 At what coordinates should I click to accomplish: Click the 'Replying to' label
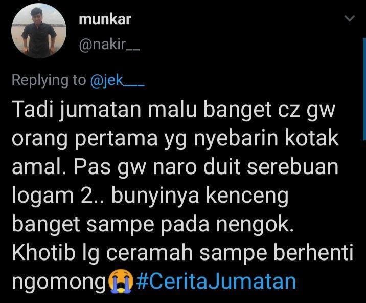point(49,80)
